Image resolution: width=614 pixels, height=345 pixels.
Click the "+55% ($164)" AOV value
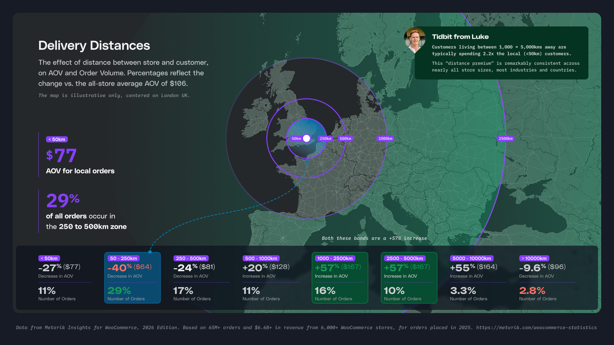click(x=474, y=267)
